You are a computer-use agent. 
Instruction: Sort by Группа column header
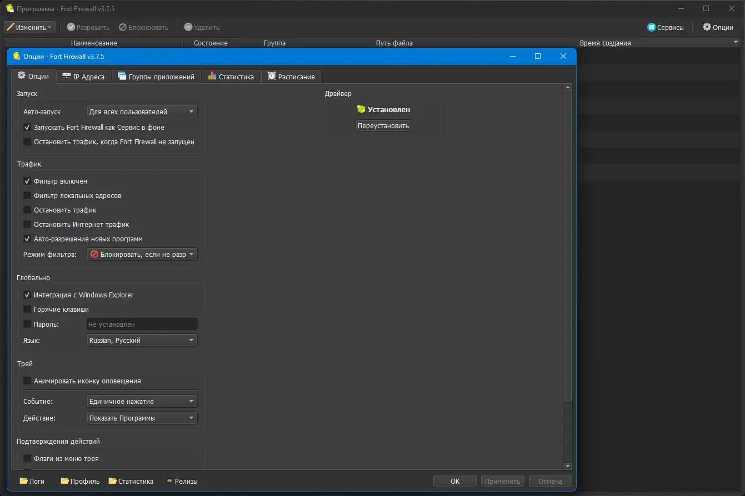click(x=274, y=43)
